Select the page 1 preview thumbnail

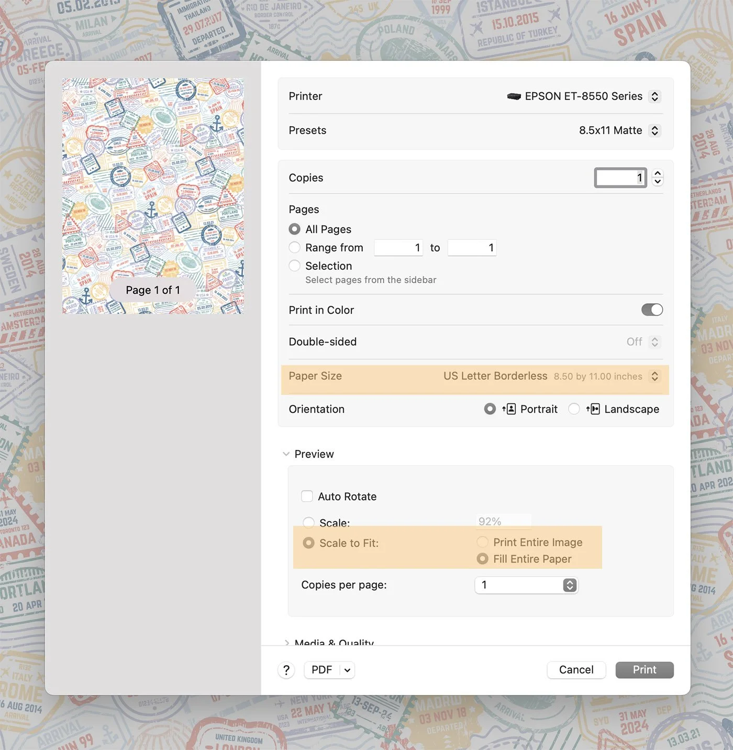tap(153, 196)
